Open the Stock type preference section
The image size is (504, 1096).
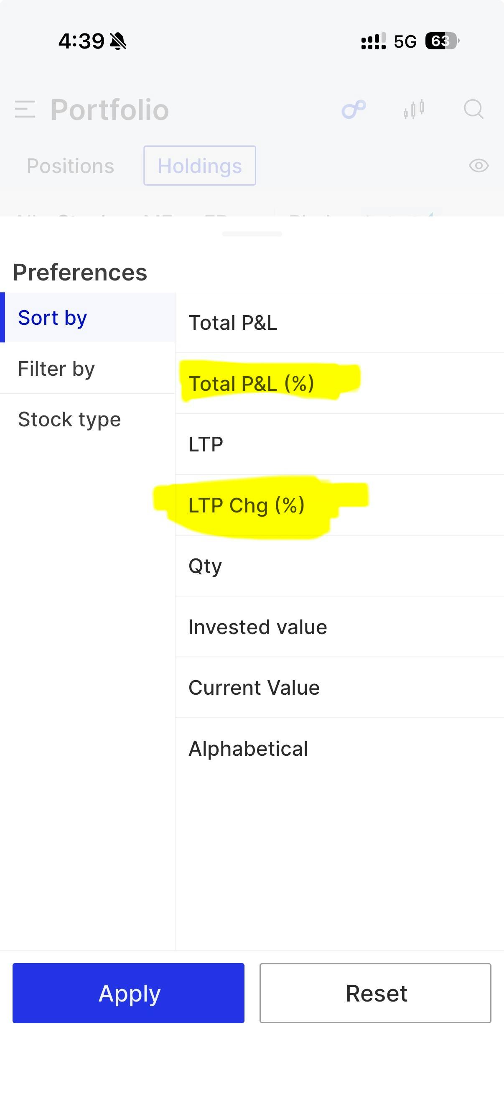[88, 419]
